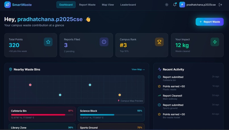This screenshot has width=229, height=130.
Task: Click the red bin marker on the map
Action: 30,85
